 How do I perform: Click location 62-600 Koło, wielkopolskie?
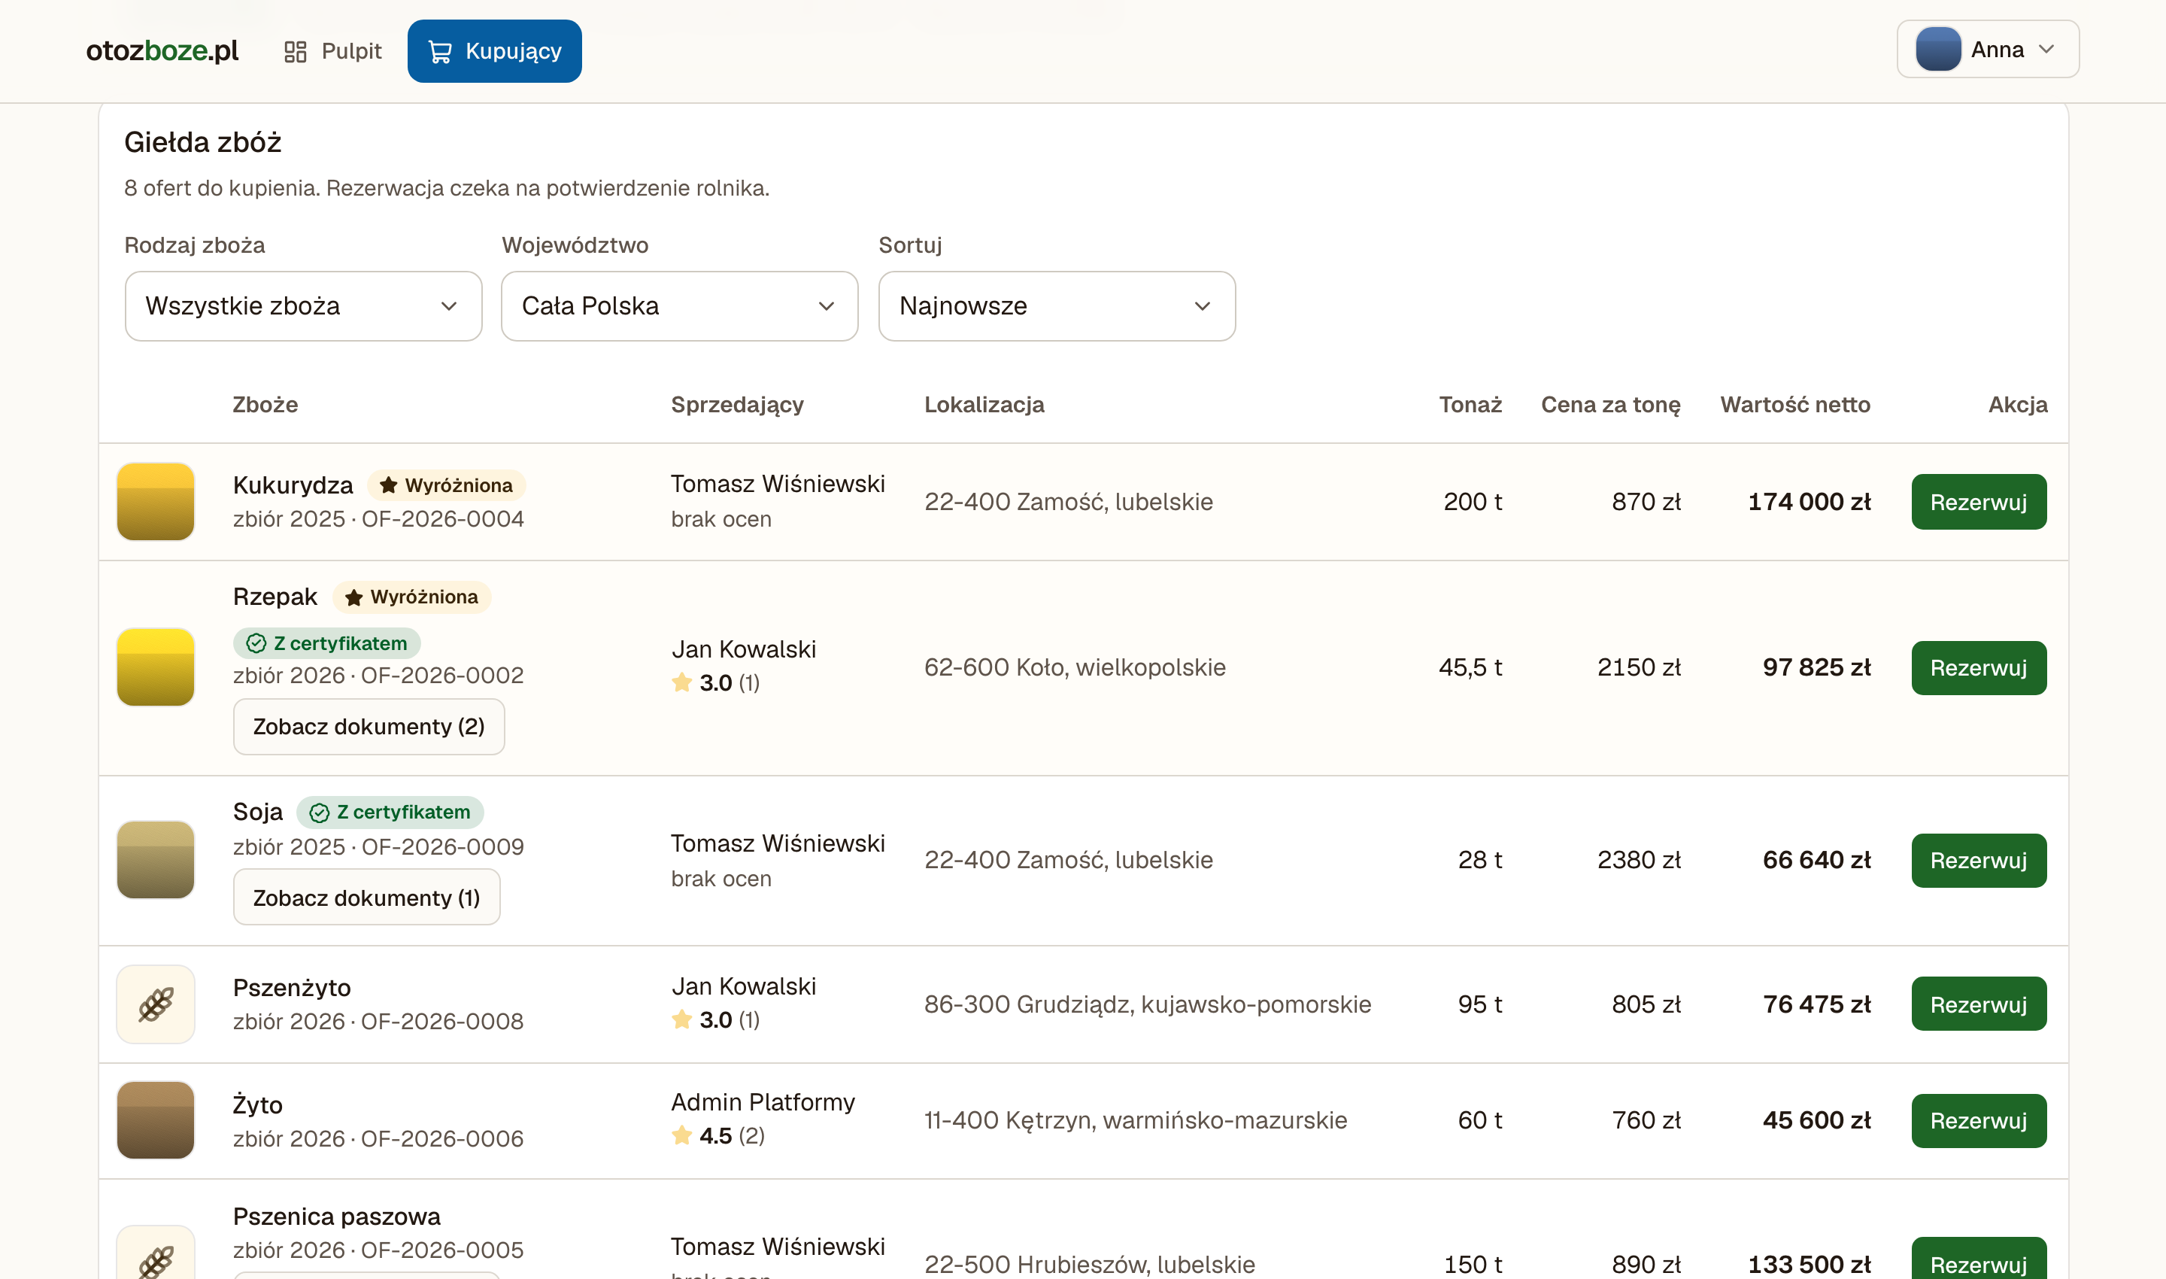tap(1075, 668)
